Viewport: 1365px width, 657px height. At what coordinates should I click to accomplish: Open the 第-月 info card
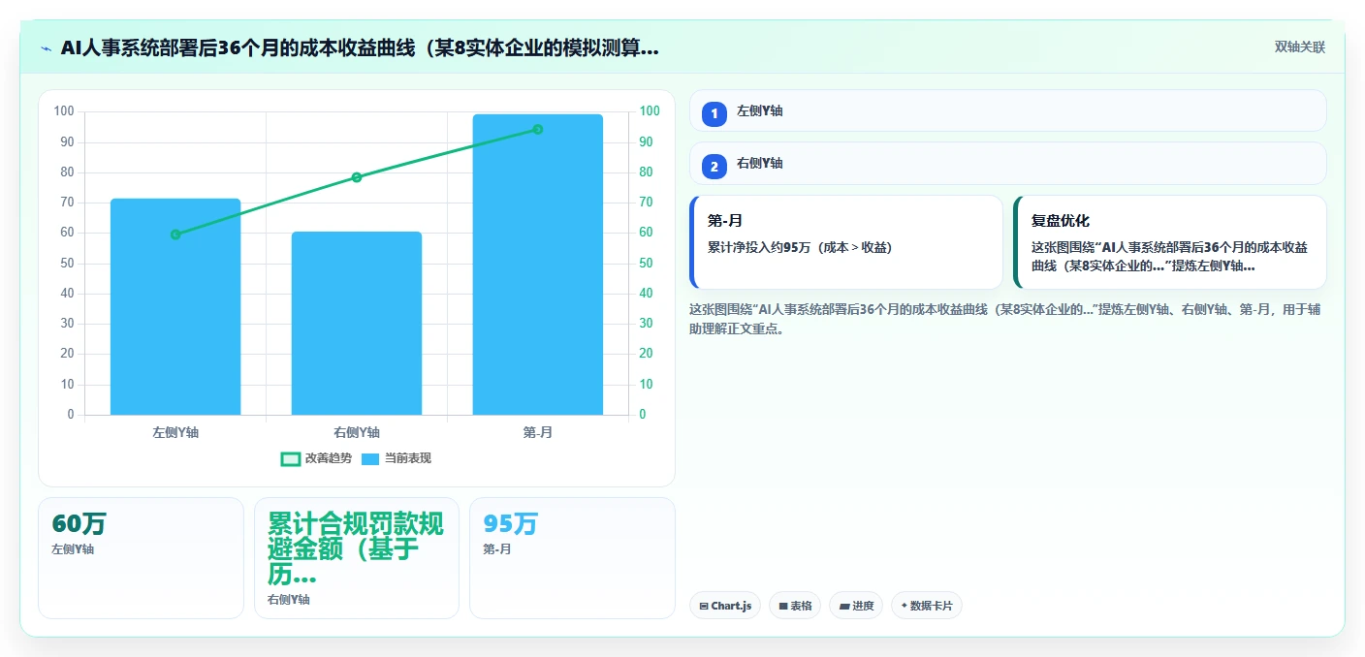[x=846, y=242]
